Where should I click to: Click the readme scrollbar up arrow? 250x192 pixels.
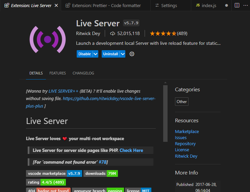pos(165,83)
